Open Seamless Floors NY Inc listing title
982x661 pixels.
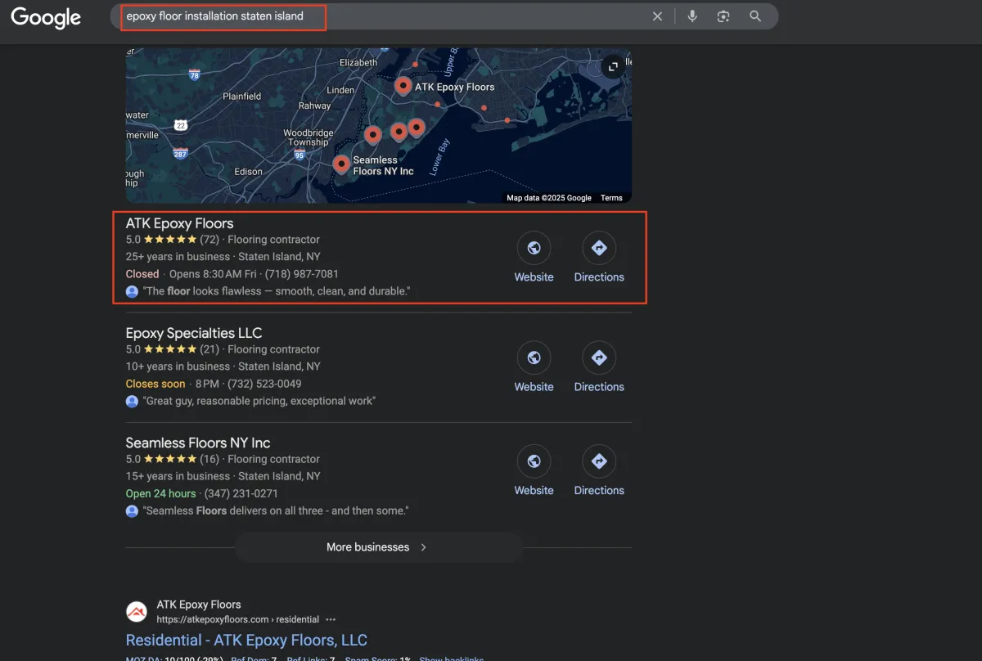point(198,443)
